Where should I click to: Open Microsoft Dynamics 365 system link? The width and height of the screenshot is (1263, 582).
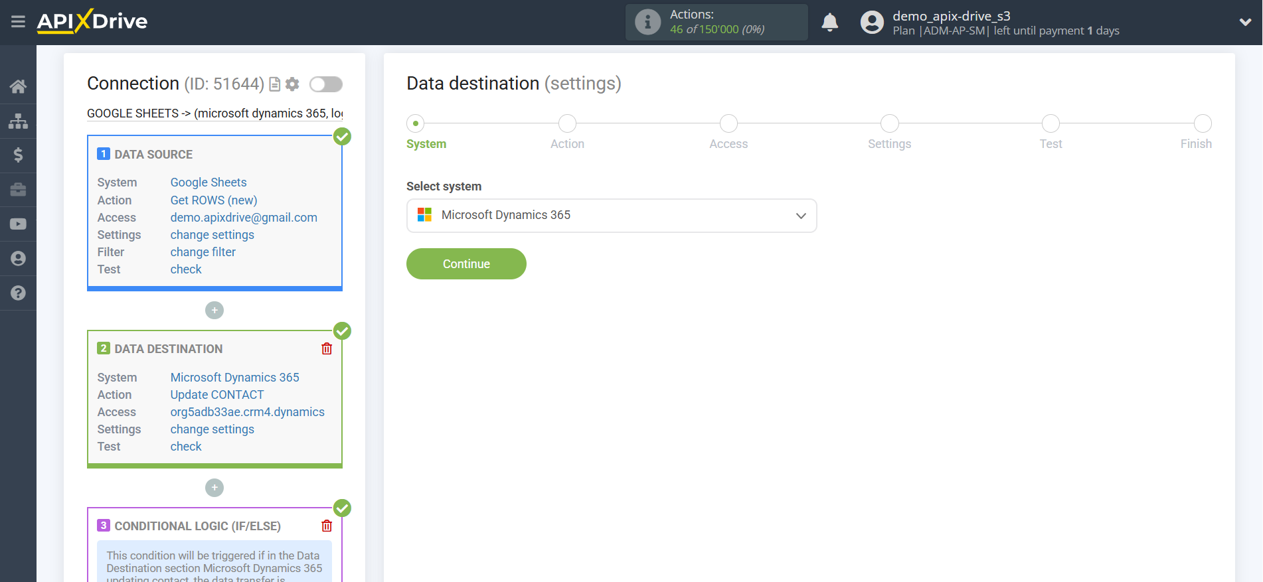coord(235,378)
